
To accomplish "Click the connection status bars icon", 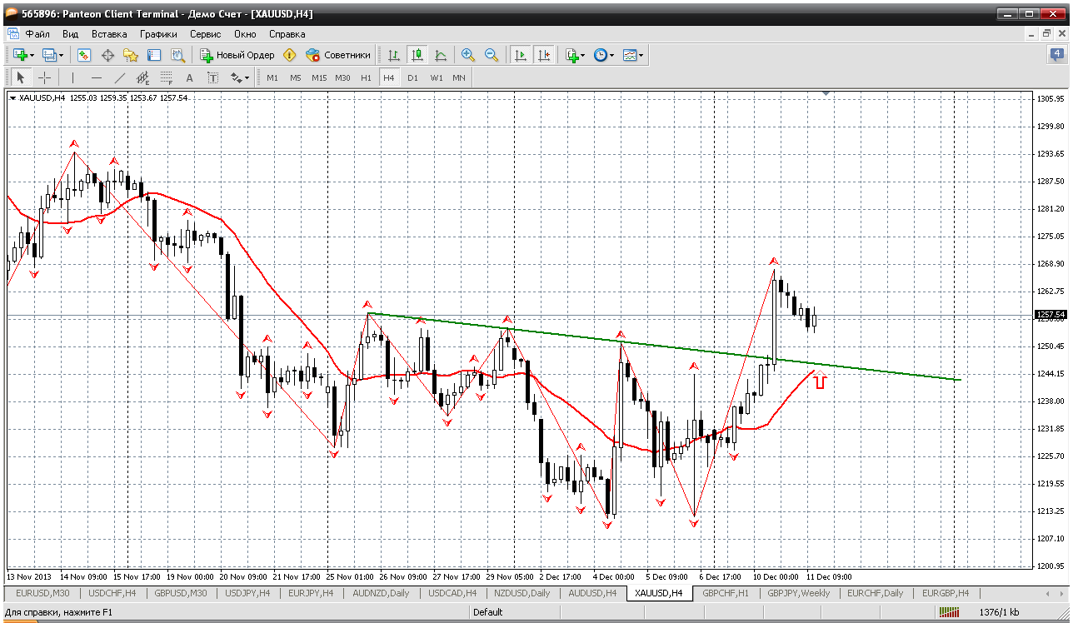I will (x=949, y=612).
